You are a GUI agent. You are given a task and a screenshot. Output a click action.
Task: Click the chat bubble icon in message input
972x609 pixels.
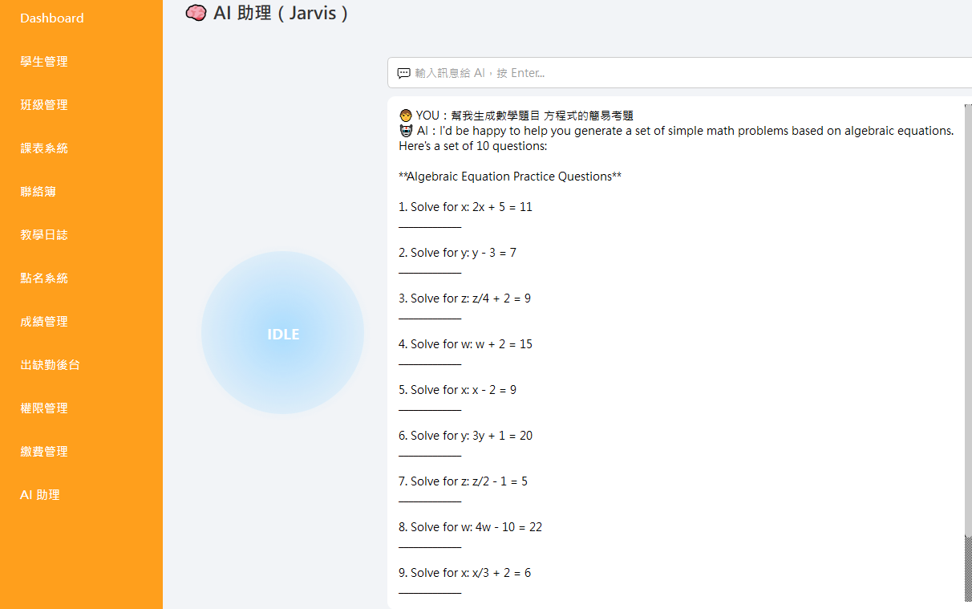pos(403,73)
